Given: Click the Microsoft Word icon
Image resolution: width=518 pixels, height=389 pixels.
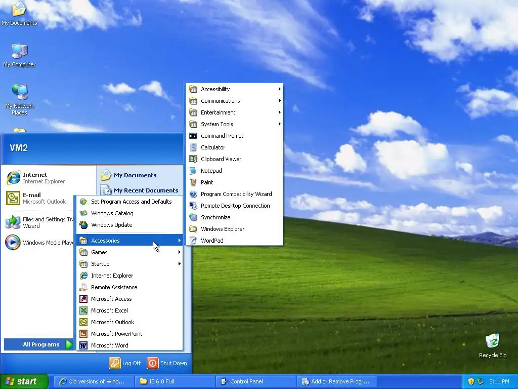Looking at the screenshot, I should [x=83, y=345].
